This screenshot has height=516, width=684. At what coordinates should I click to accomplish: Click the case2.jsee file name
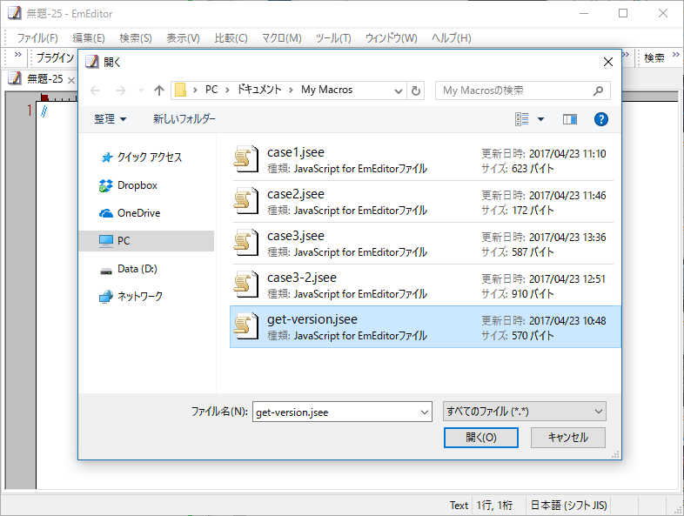[x=296, y=194]
